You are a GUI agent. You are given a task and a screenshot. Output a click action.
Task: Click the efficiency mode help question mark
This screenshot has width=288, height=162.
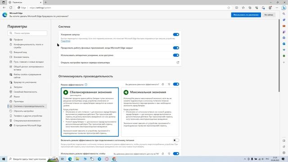pos(86,85)
